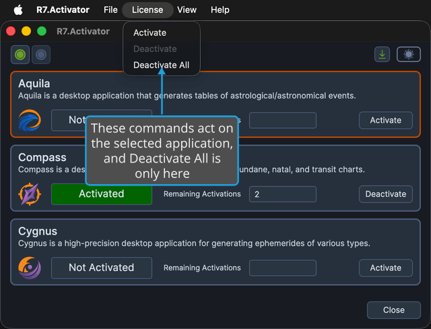Click the green circle filter icon

(x=20, y=55)
